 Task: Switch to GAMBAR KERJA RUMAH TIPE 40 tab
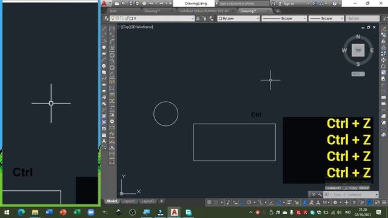click(204, 11)
